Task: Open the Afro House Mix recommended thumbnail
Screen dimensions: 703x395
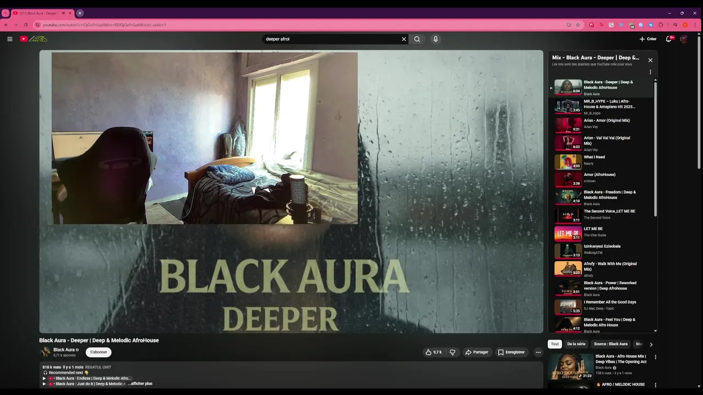Action: [571, 366]
